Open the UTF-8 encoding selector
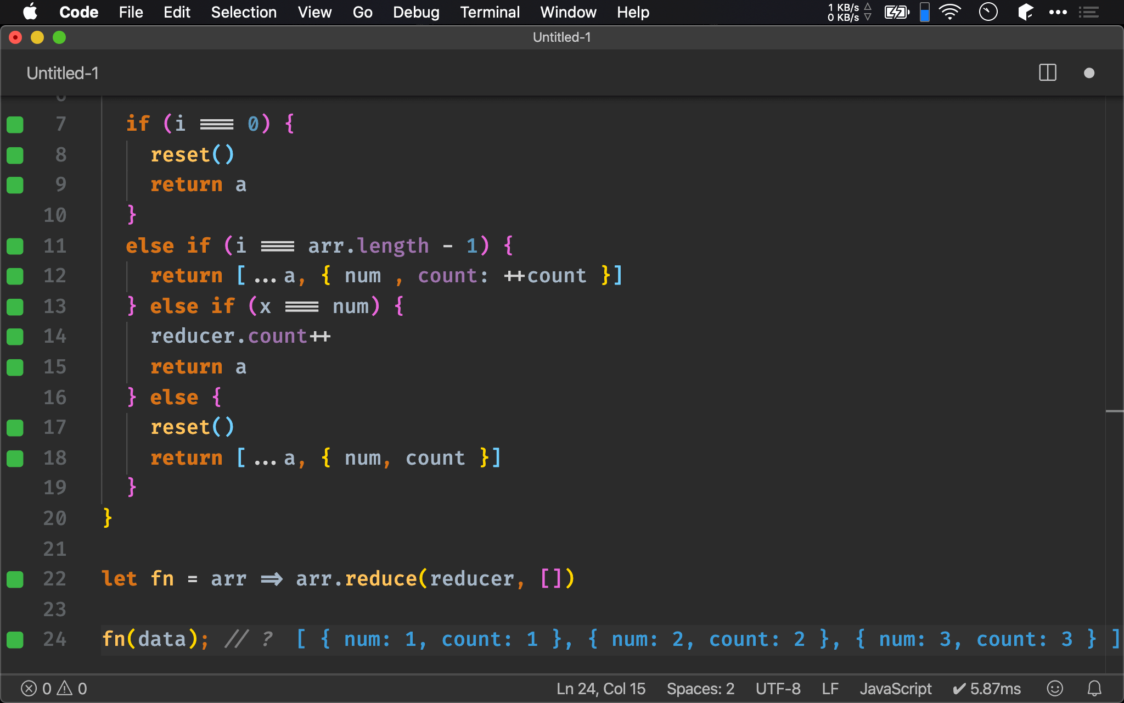1124x703 pixels. pyautogui.click(x=778, y=688)
